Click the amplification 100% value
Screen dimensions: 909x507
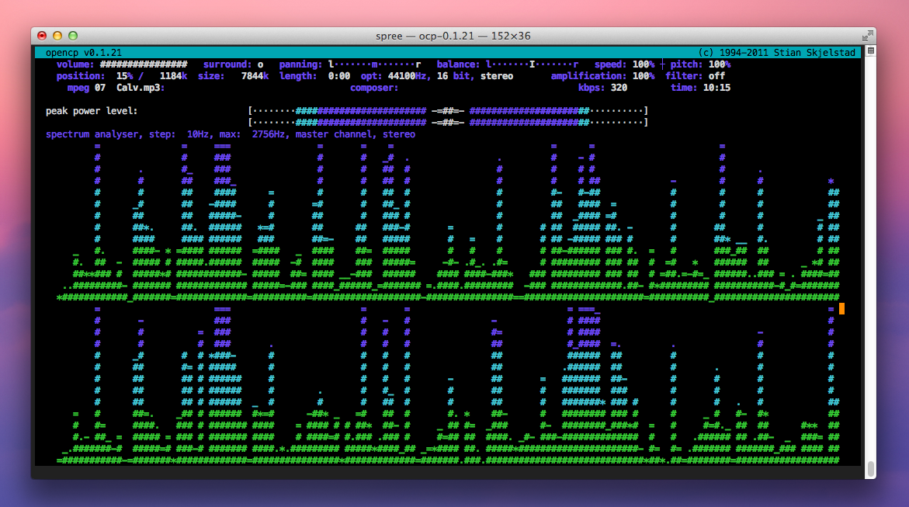pos(643,76)
